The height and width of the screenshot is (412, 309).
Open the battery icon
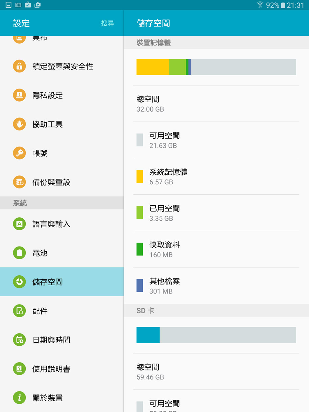(20, 253)
